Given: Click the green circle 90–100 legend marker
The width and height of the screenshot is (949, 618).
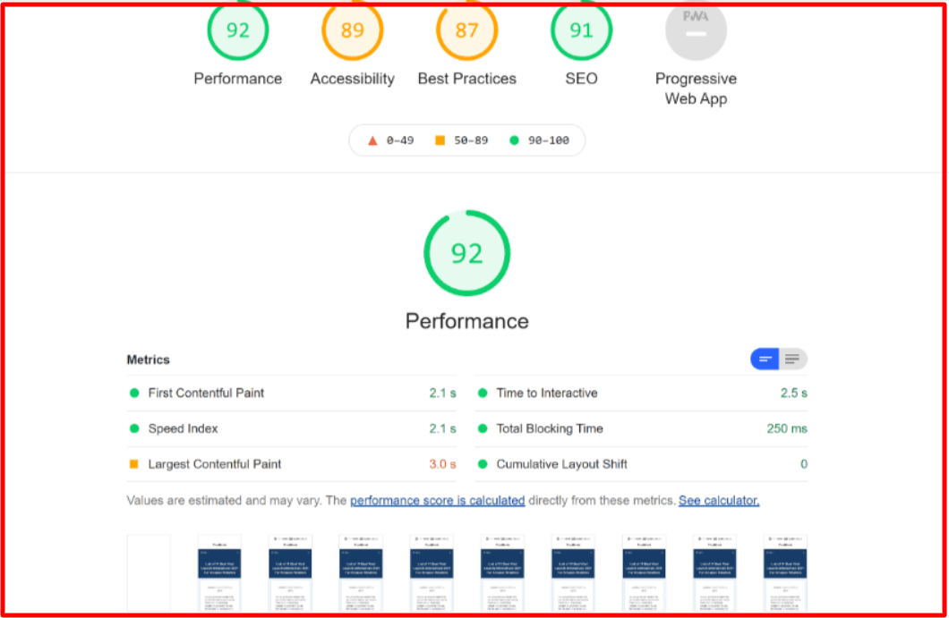Looking at the screenshot, I should (x=514, y=140).
